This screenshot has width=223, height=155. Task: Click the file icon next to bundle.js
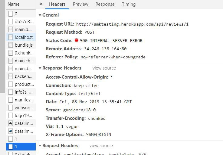(11, 45)
